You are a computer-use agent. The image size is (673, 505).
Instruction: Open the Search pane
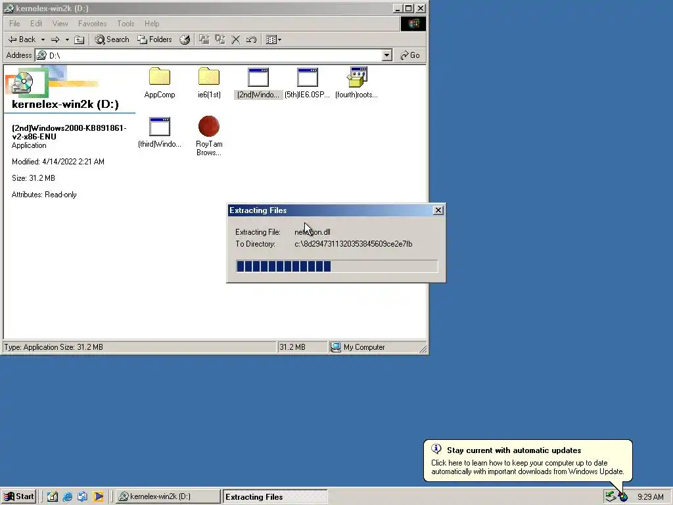coord(112,39)
